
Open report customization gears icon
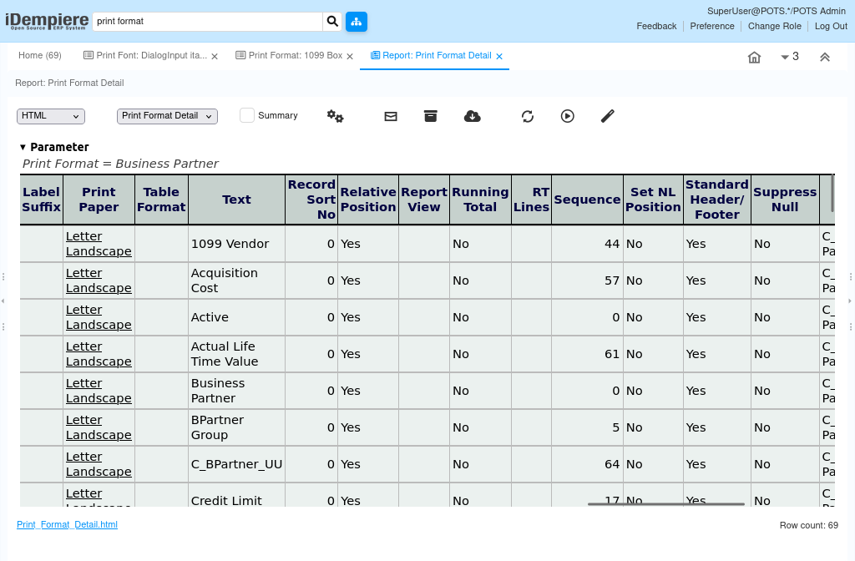[x=336, y=116]
